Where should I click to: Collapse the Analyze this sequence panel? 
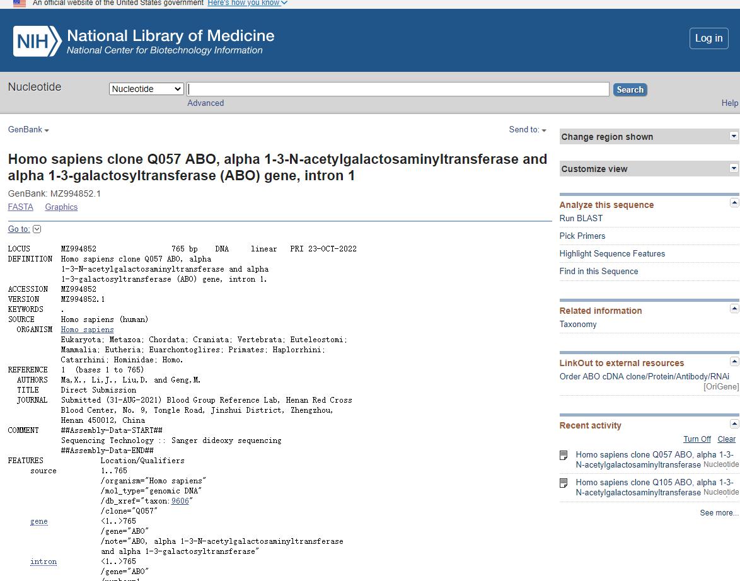click(734, 202)
